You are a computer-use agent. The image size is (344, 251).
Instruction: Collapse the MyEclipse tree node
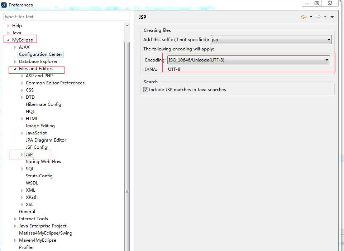[8, 40]
